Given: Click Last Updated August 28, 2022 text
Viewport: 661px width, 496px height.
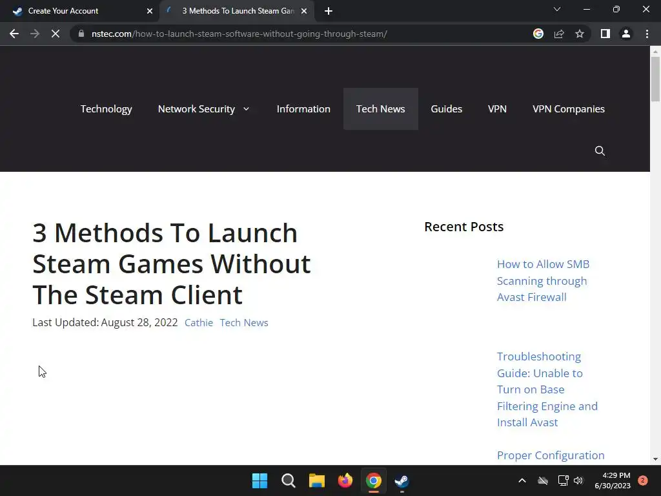Looking at the screenshot, I should point(105,323).
